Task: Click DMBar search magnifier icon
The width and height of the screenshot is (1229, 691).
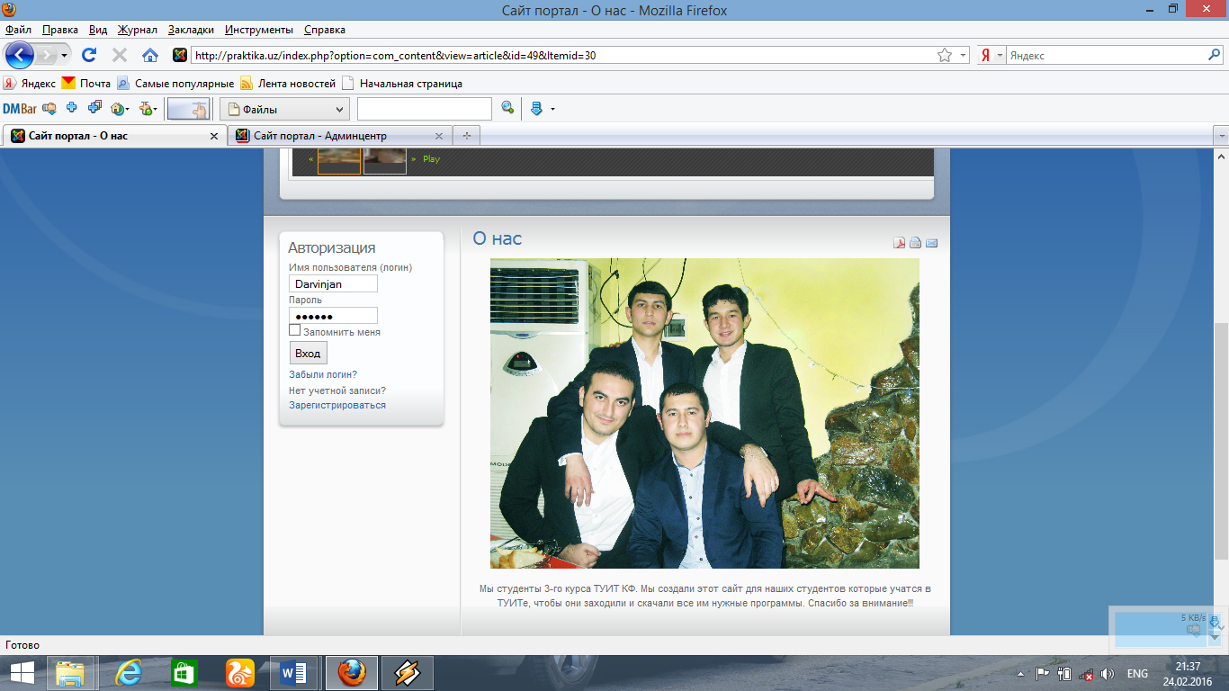Action: (507, 109)
